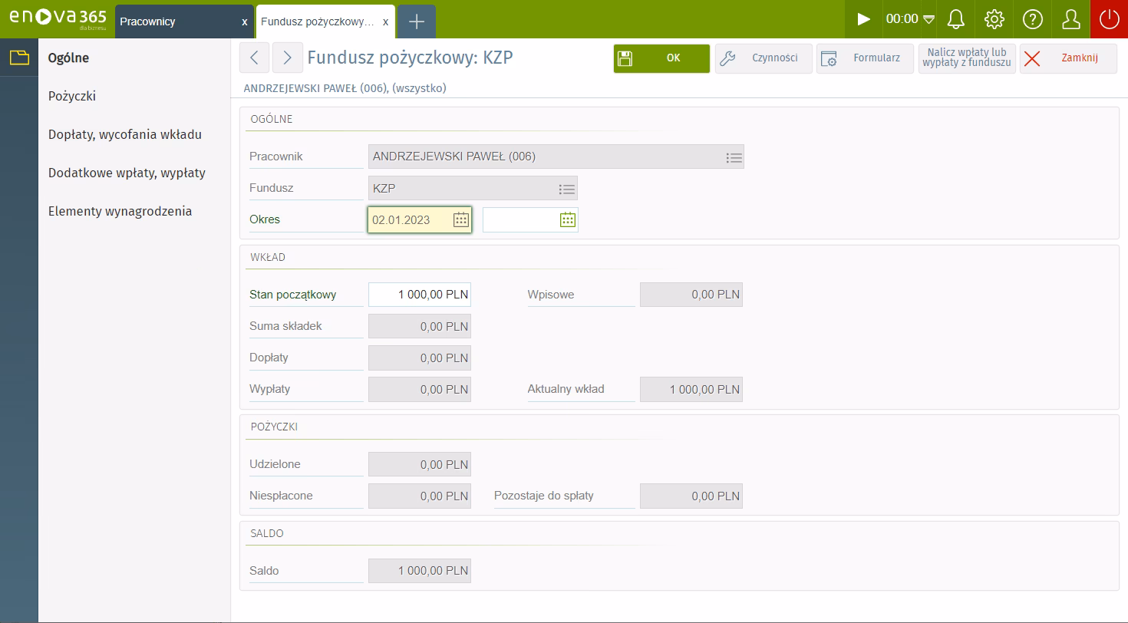1128x623 pixels.
Task: Click the Stan początkowy amount field
Action: tap(419, 295)
